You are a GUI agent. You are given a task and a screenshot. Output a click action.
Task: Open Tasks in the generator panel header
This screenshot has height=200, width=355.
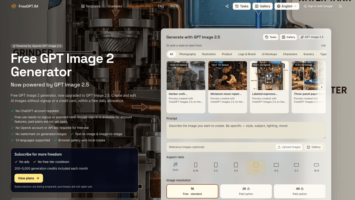pos(271,37)
